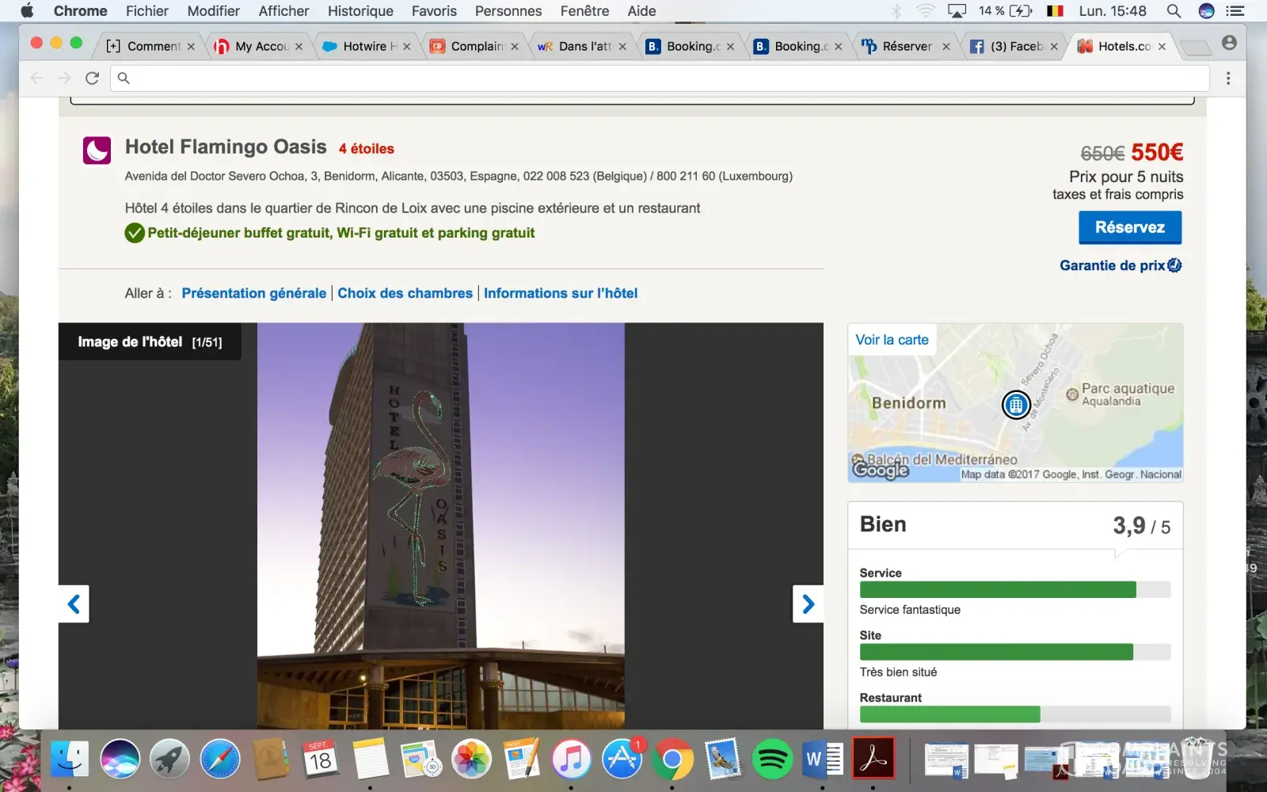
Task: Click Chrome icon in the Dock
Action: [x=672, y=760]
